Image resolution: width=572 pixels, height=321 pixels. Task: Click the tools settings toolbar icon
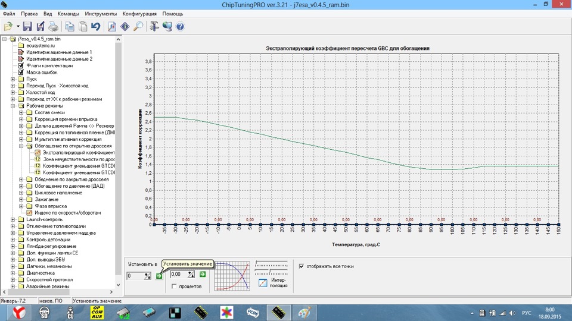point(154,26)
